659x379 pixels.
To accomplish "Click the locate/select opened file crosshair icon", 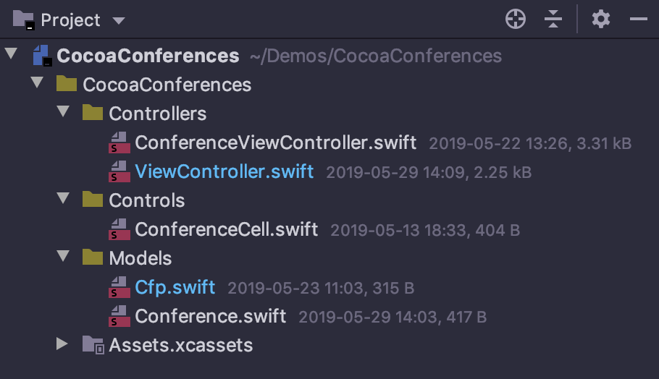I will pyautogui.click(x=516, y=20).
